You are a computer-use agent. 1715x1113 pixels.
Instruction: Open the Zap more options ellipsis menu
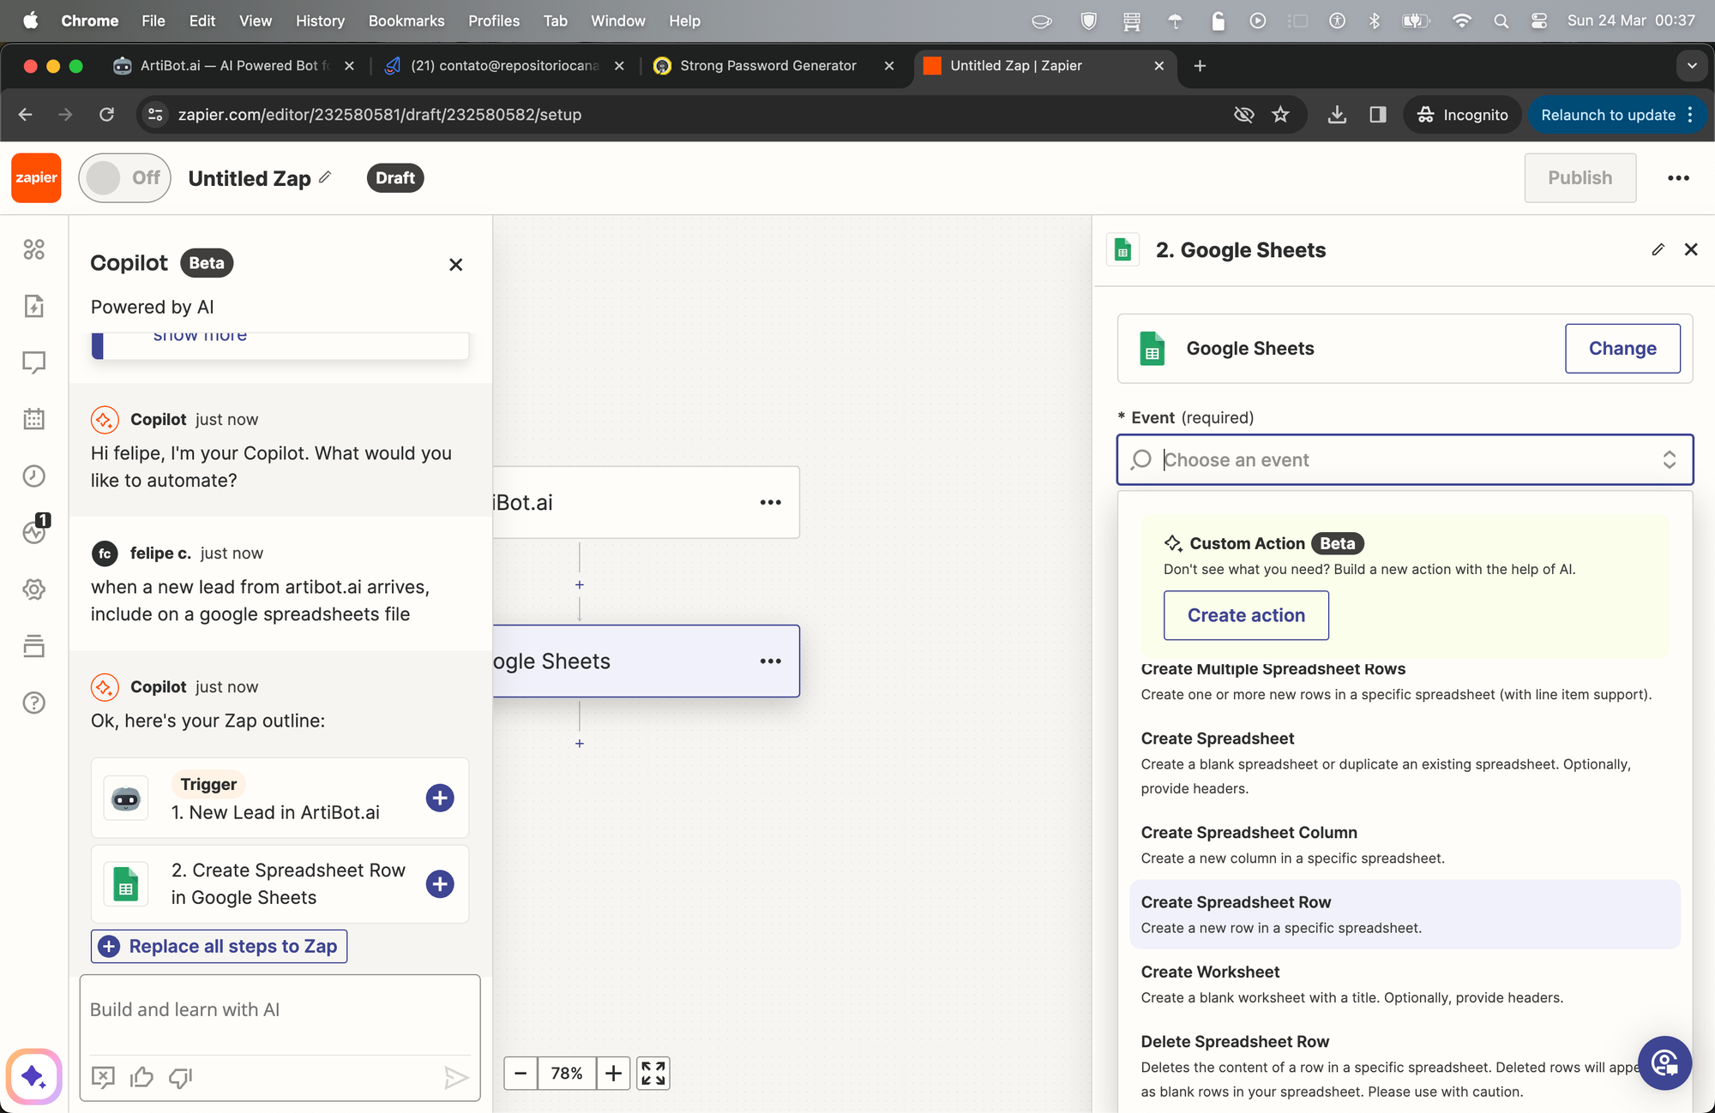1678,178
